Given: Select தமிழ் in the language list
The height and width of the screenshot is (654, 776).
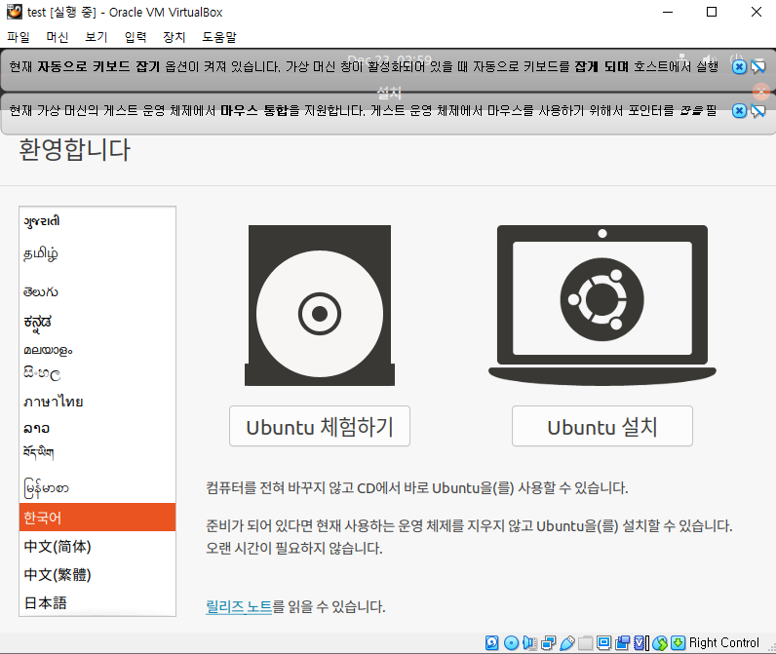Looking at the screenshot, I should [x=97, y=253].
